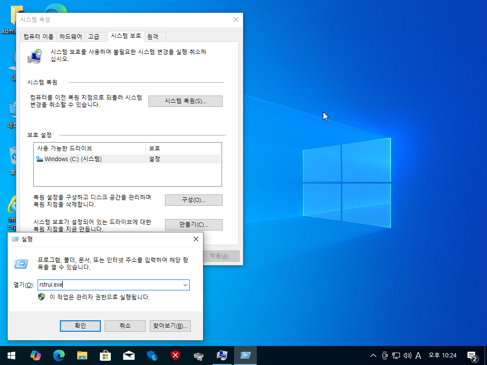Click the UAC shield icon in Run dialog
The image size is (487, 365).
41,297
